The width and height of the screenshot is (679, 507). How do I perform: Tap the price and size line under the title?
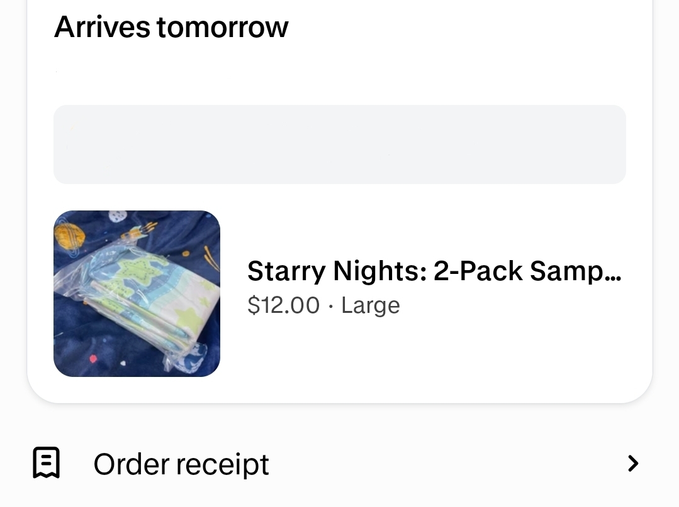tap(323, 305)
